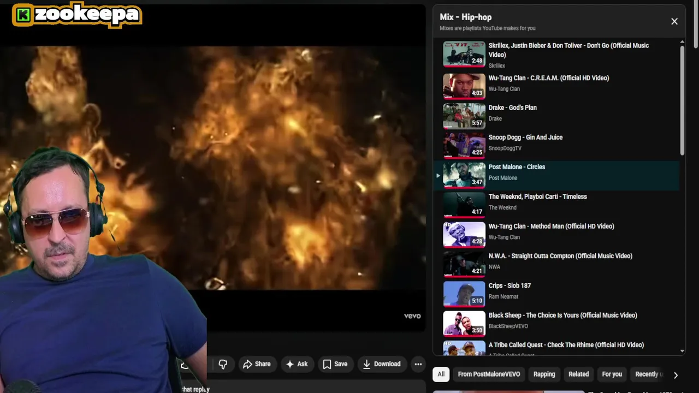
Task: Click channel name 'SnoopDoggTV'
Action: point(505,148)
